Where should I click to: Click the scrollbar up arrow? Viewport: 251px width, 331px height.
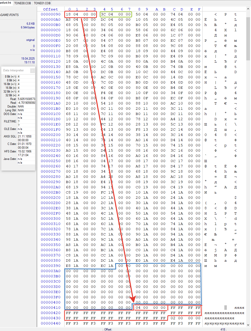(249, 9)
